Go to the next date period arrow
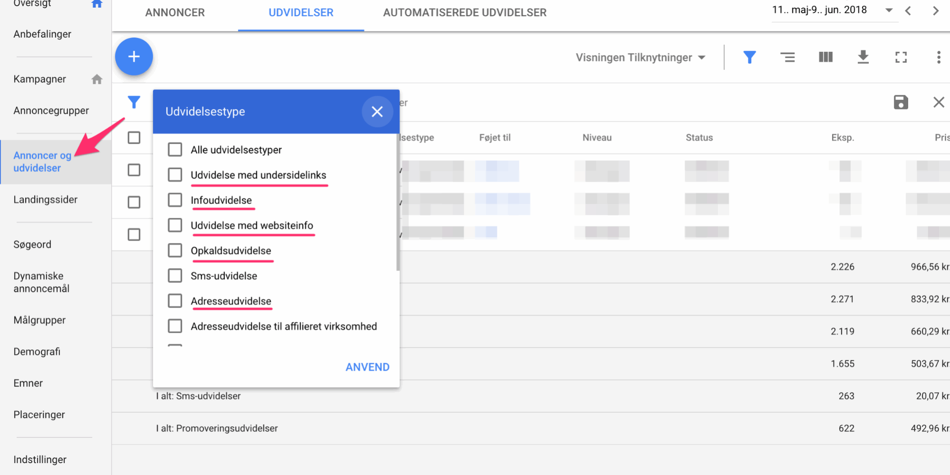Image resolution: width=950 pixels, height=475 pixels. click(x=935, y=10)
